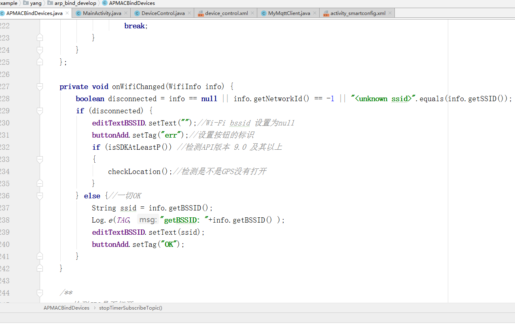This screenshot has width=515, height=327.
Task: Click the editTextBSSID.setText(ssid) statement
Action: tap(148, 232)
